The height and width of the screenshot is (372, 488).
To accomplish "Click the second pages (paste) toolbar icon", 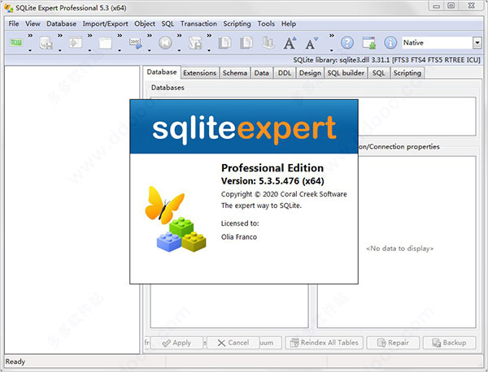I will (x=246, y=42).
